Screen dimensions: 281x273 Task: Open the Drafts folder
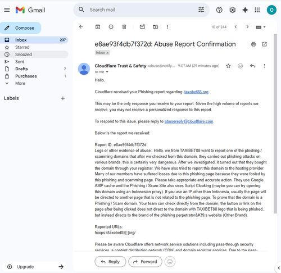click(x=34, y=69)
